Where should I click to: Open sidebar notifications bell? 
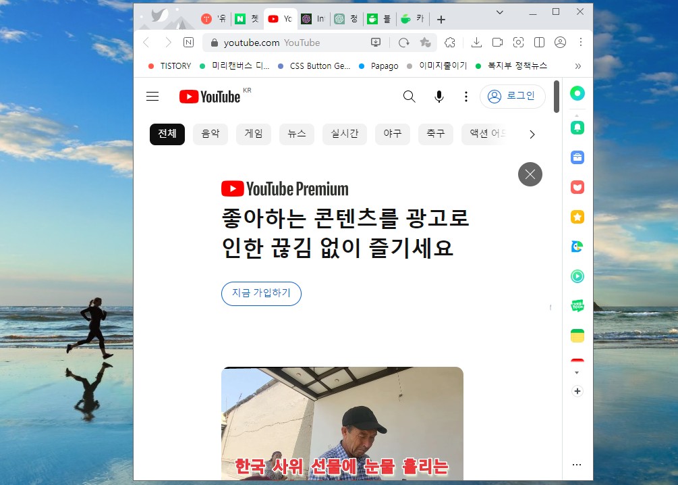tap(577, 127)
